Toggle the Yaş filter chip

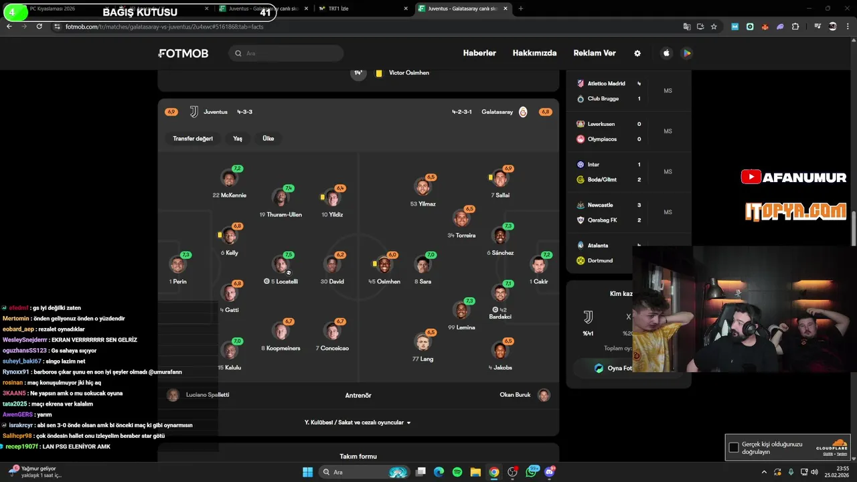point(238,139)
